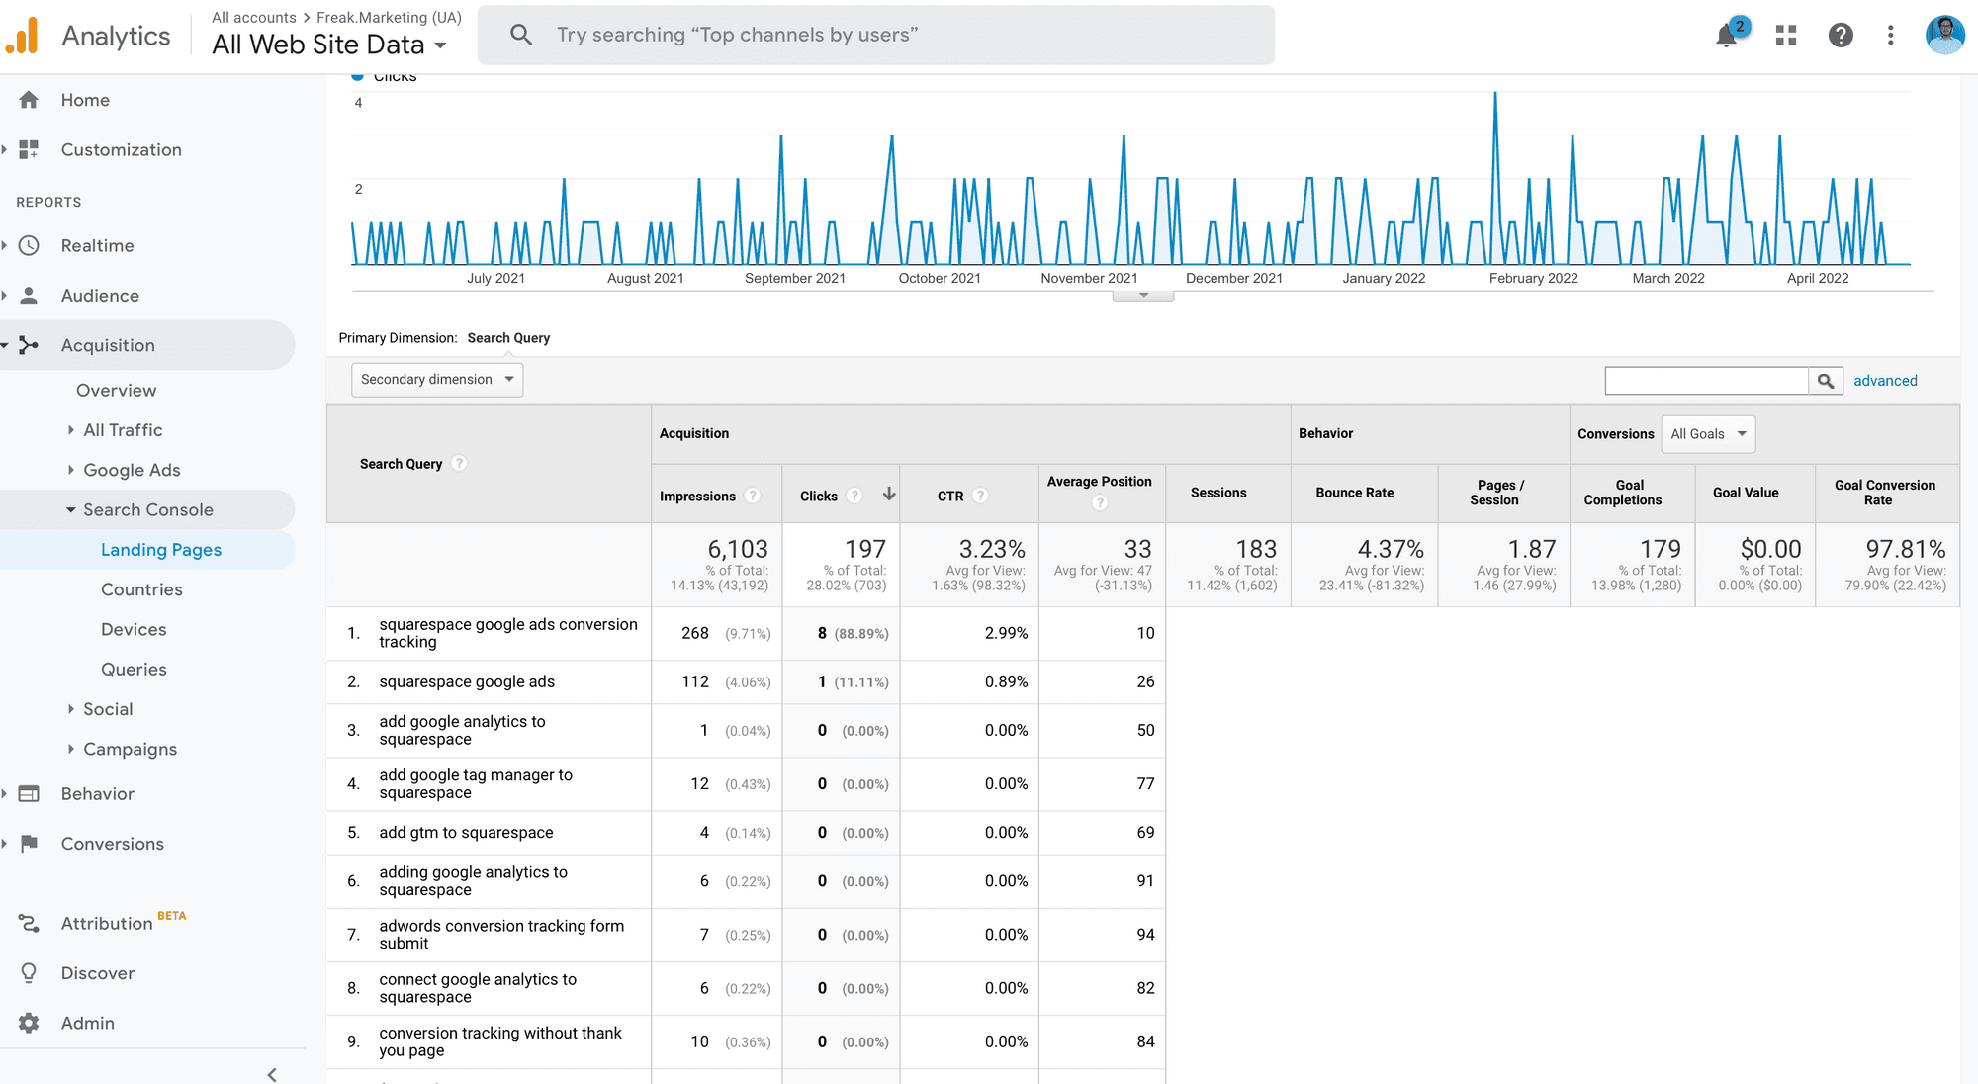Click the Audience person icon
Viewport: 1978px width, 1084px height.
pos(29,295)
